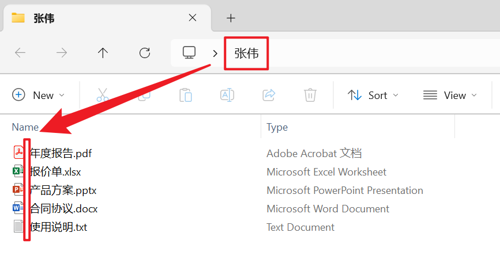The width and height of the screenshot is (500, 267).
Task: Click the Share icon
Action: point(269,95)
